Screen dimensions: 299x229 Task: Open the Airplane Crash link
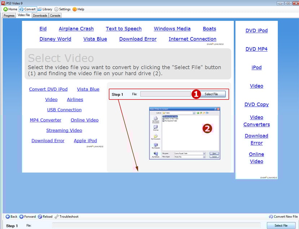(76, 29)
